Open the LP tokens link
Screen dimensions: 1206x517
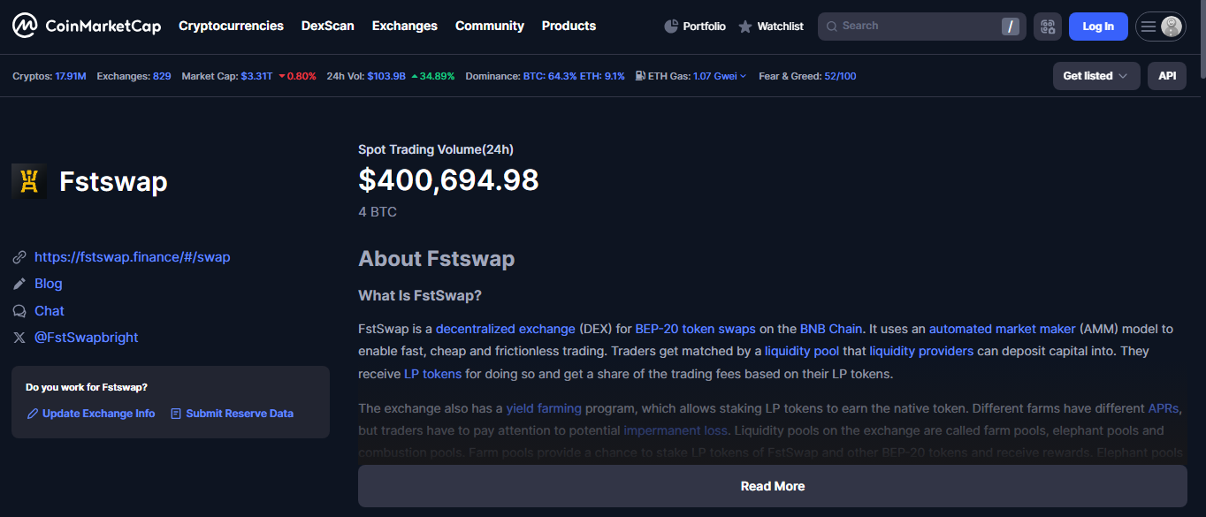(433, 374)
